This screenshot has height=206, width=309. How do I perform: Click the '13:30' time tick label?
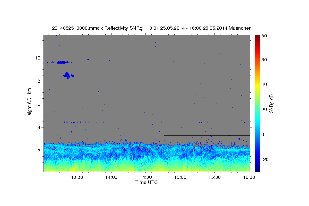77,177
